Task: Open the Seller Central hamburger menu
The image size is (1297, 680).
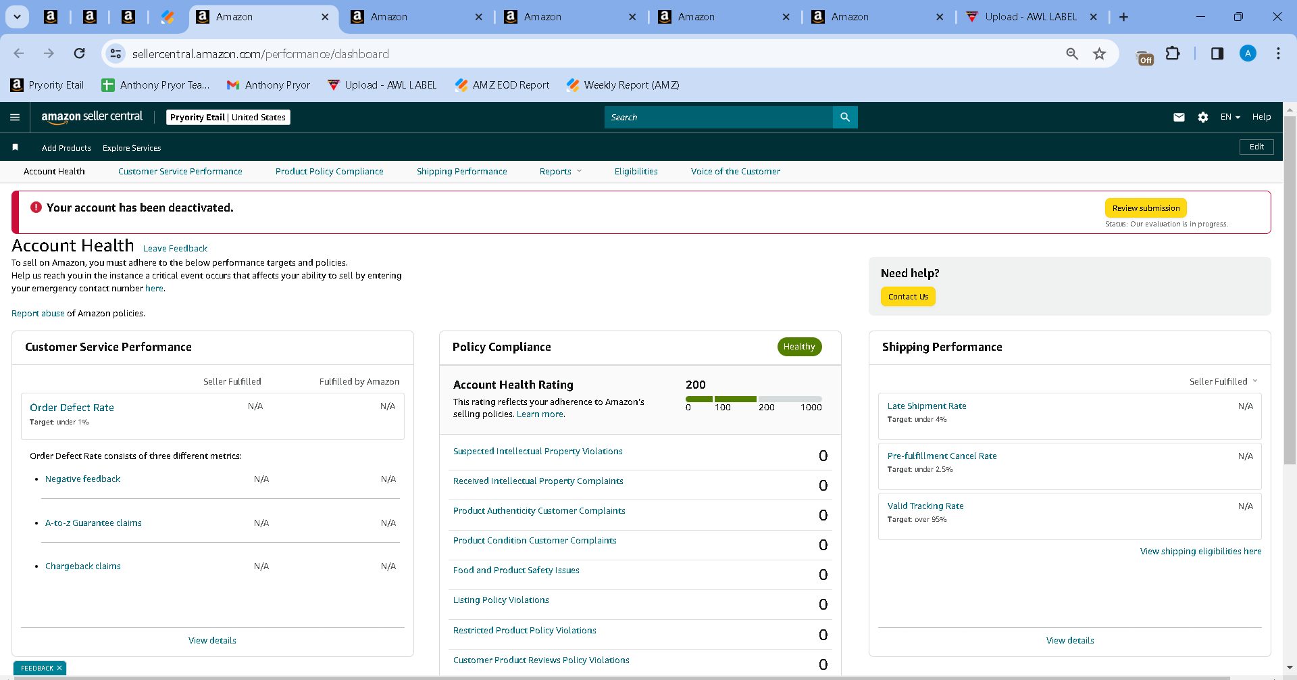Action: [15, 117]
